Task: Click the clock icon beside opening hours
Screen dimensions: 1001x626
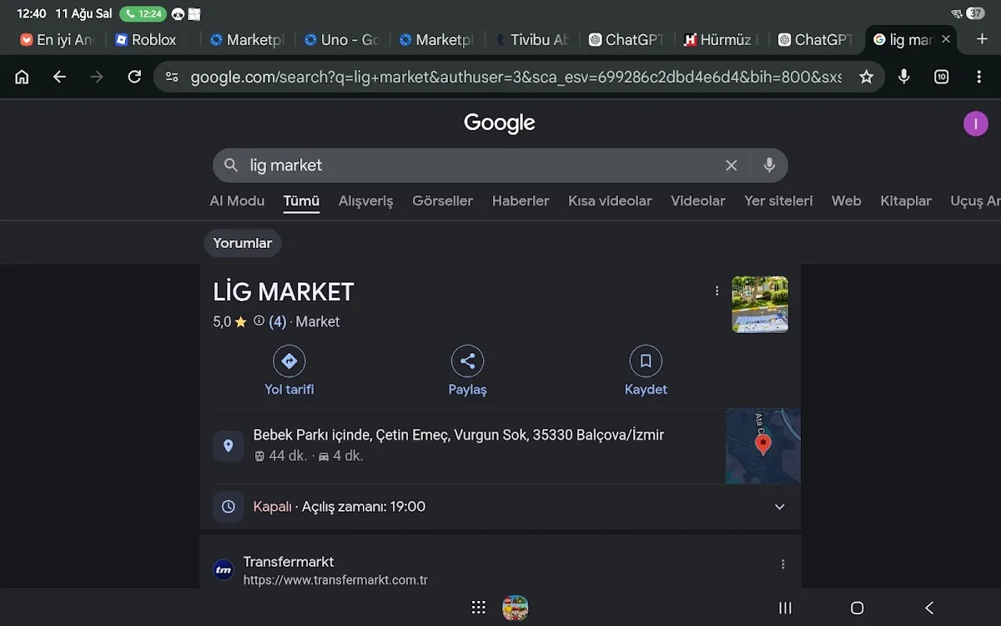Action: click(229, 507)
